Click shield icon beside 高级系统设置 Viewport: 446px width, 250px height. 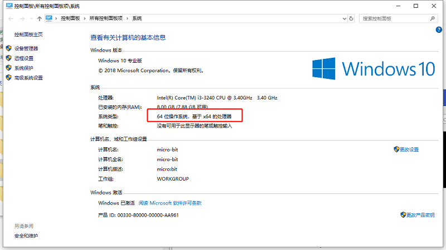8,77
